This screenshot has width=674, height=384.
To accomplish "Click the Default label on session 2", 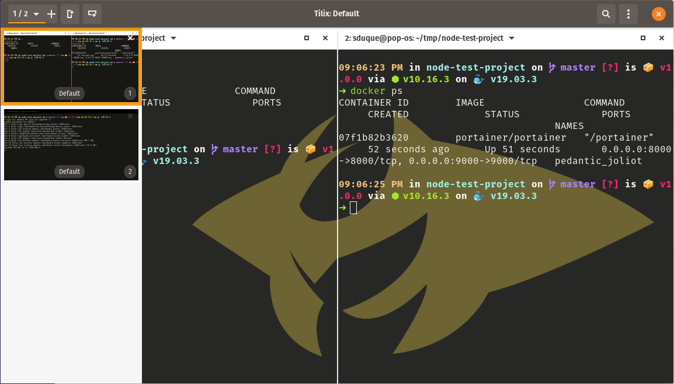I will (x=69, y=172).
